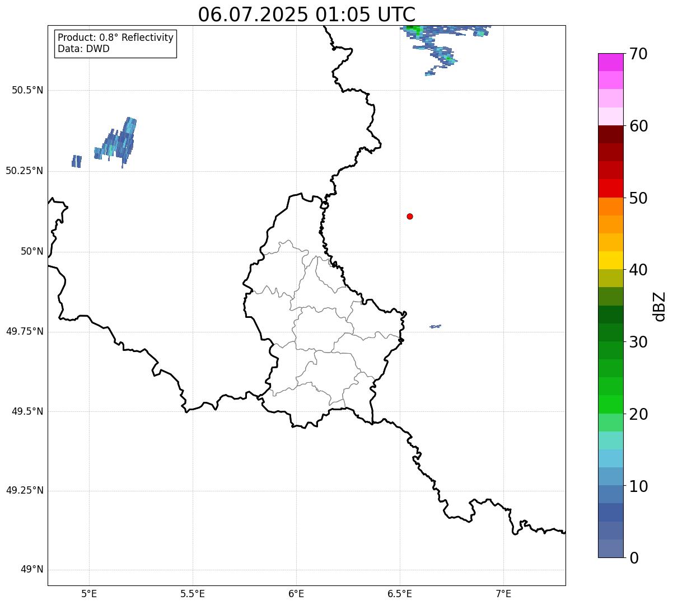Click the 5°E longitude label
673x605 pixels.
(89, 593)
